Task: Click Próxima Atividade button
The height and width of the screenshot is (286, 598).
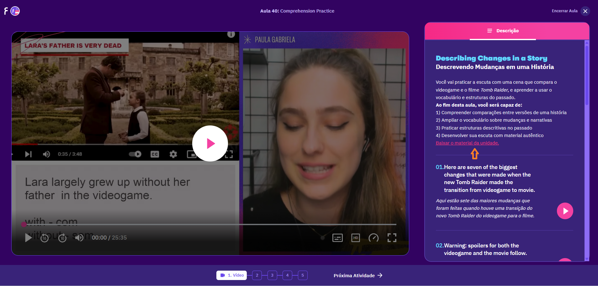Action: tap(358, 275)
